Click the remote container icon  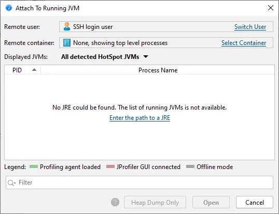67,43
